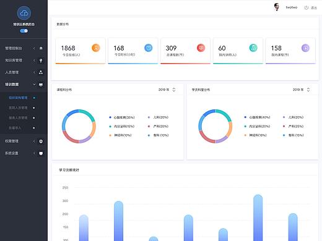
Task: Click the orange segment of 课程科分布 donut
Action: [94, 129]
